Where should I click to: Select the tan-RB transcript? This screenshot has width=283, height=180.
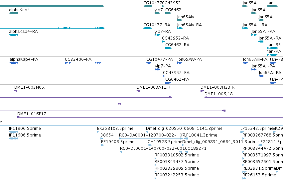click(274, 45)
